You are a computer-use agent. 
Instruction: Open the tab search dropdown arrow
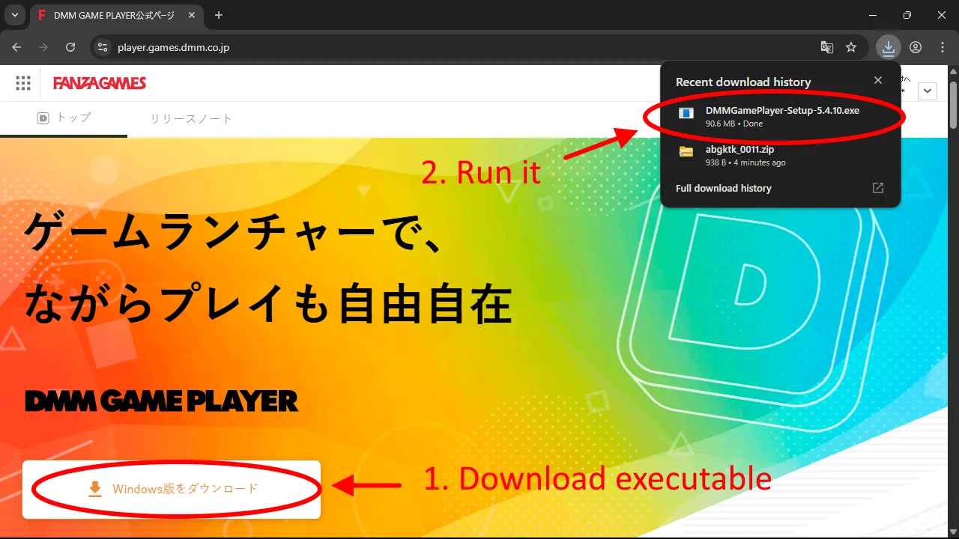14,15
